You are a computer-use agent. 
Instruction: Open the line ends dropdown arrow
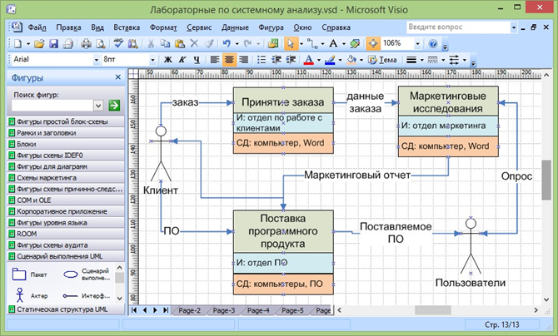click(465, 60)
